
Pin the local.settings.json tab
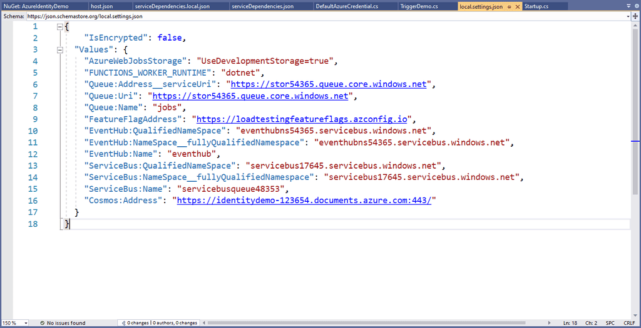(510, 6)
